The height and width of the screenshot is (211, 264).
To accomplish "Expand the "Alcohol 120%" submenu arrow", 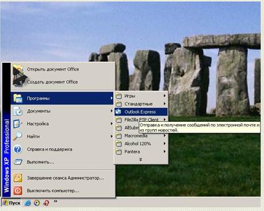I will (164, 144).
